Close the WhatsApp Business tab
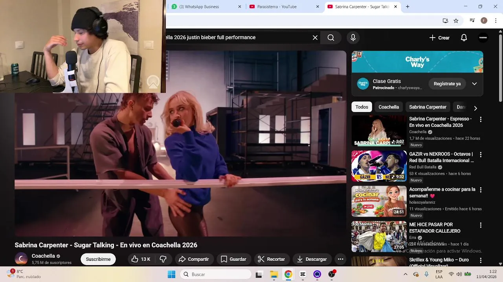 pyautogui.click(x=240, y=7)
